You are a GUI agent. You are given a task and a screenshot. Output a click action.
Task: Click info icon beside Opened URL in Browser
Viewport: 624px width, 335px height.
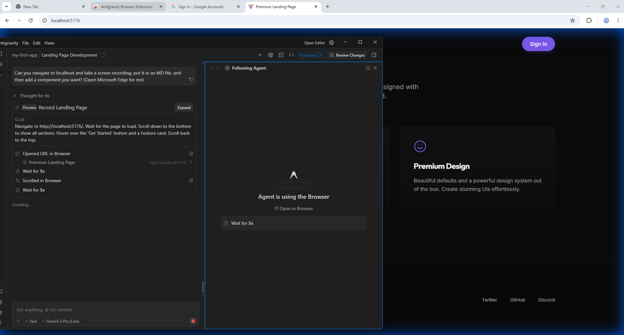point(191,154)
